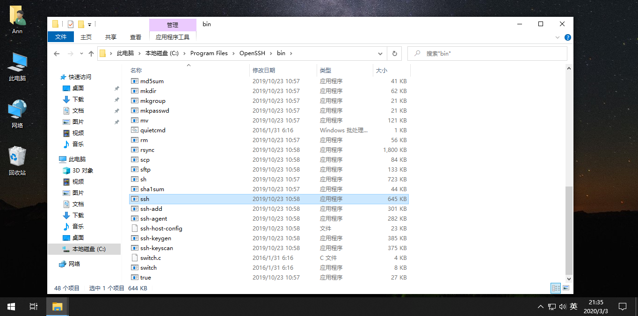The height and width of the screenshot is (316, 638).
Task: Click the search bin input field
Action: pos(487,53)
